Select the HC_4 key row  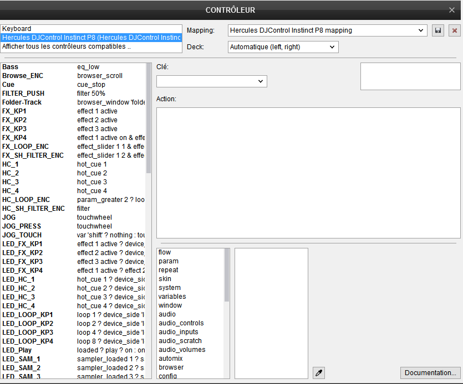point(74,191)
